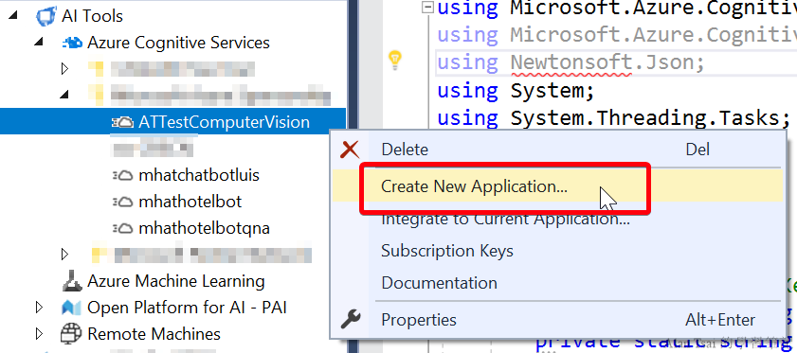The image size is (797, 353).
Task: Collapse the using directives code block
Action: (429, 8)
